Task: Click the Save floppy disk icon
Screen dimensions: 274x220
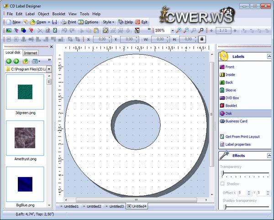Action: point(55,22)
